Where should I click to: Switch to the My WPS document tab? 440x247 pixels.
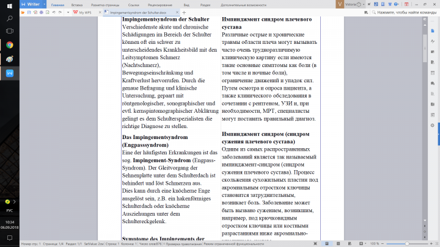pos(85,12)
